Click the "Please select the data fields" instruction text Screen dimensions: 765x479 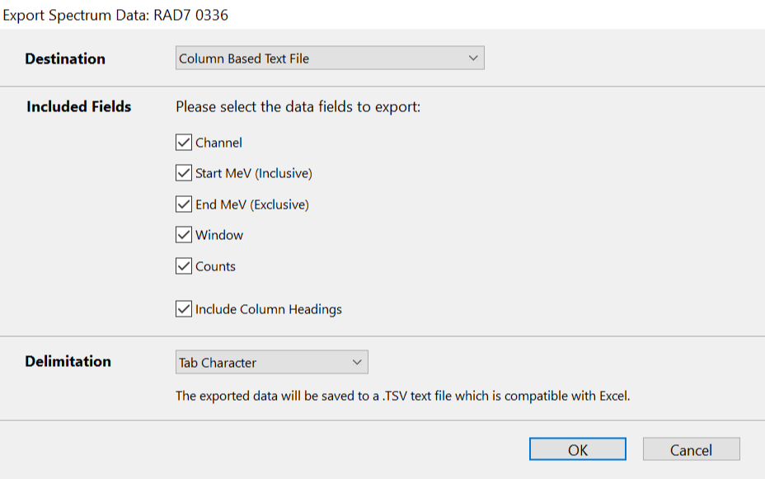tap(298, 107)
